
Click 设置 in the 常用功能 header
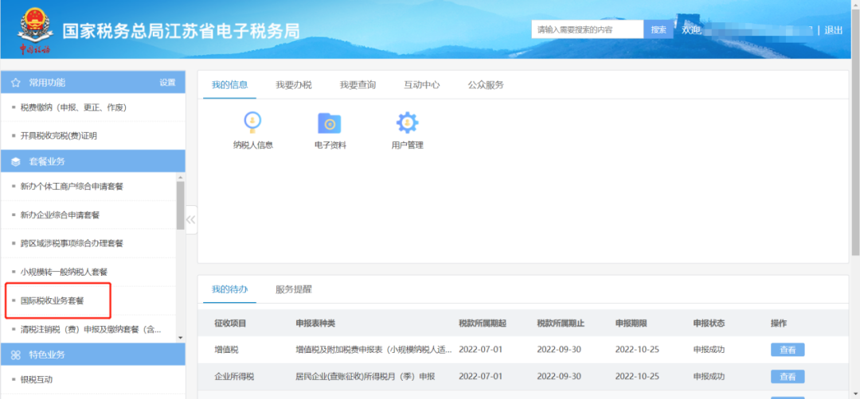pyautogui.click(x=167, y=83)
